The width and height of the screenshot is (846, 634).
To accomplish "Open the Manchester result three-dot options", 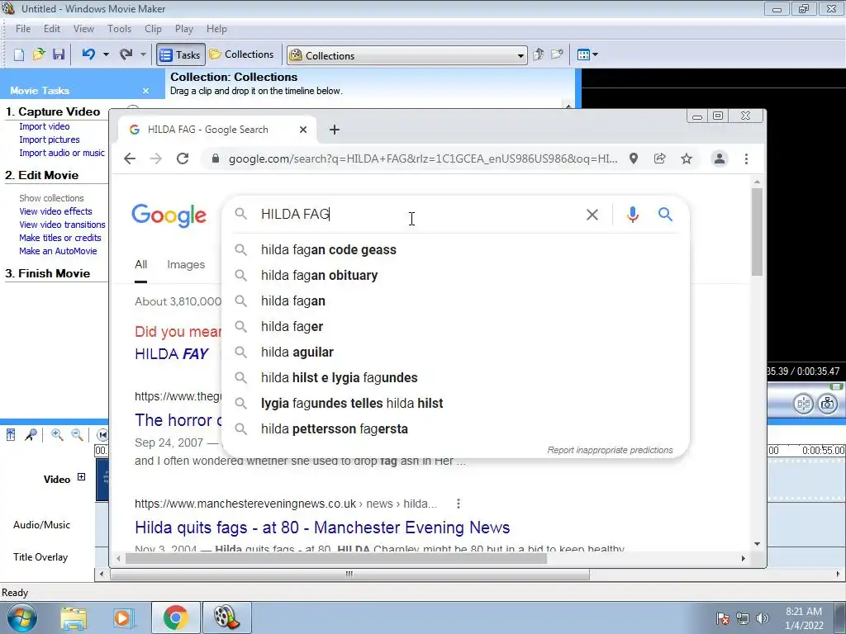I will 458,504.
